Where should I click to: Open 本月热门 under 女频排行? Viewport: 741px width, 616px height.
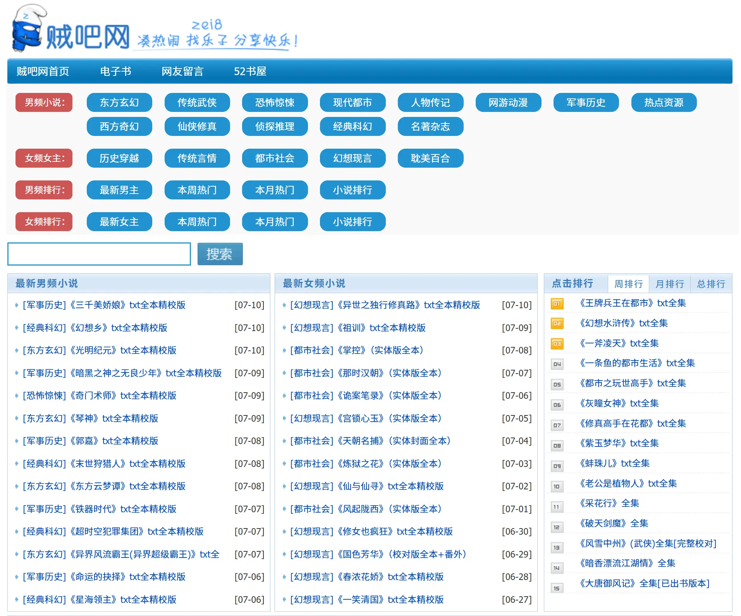coord(275,221)
